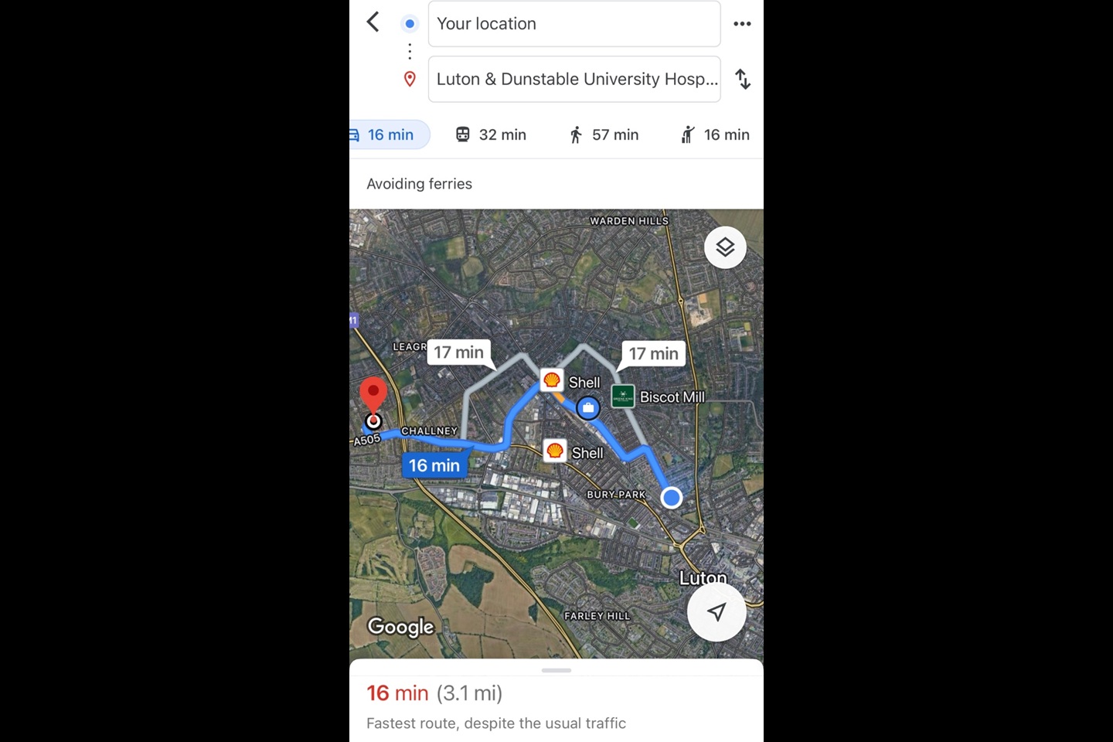Switch to transit 32 min tab

(x=491, y=134)
